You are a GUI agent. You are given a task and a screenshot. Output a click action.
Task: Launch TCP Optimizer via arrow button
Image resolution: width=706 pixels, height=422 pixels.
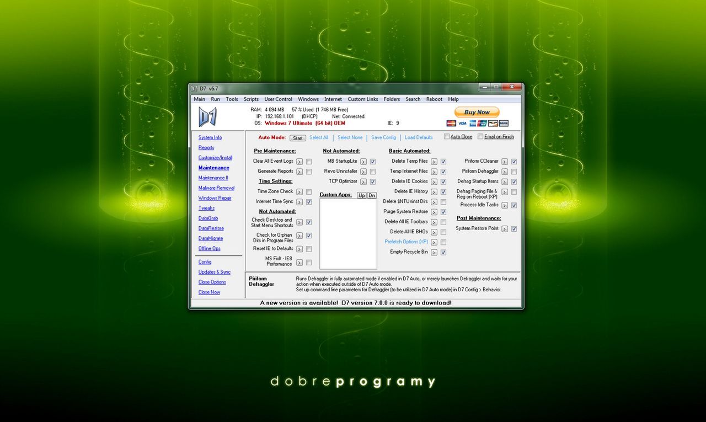[363, 181]
